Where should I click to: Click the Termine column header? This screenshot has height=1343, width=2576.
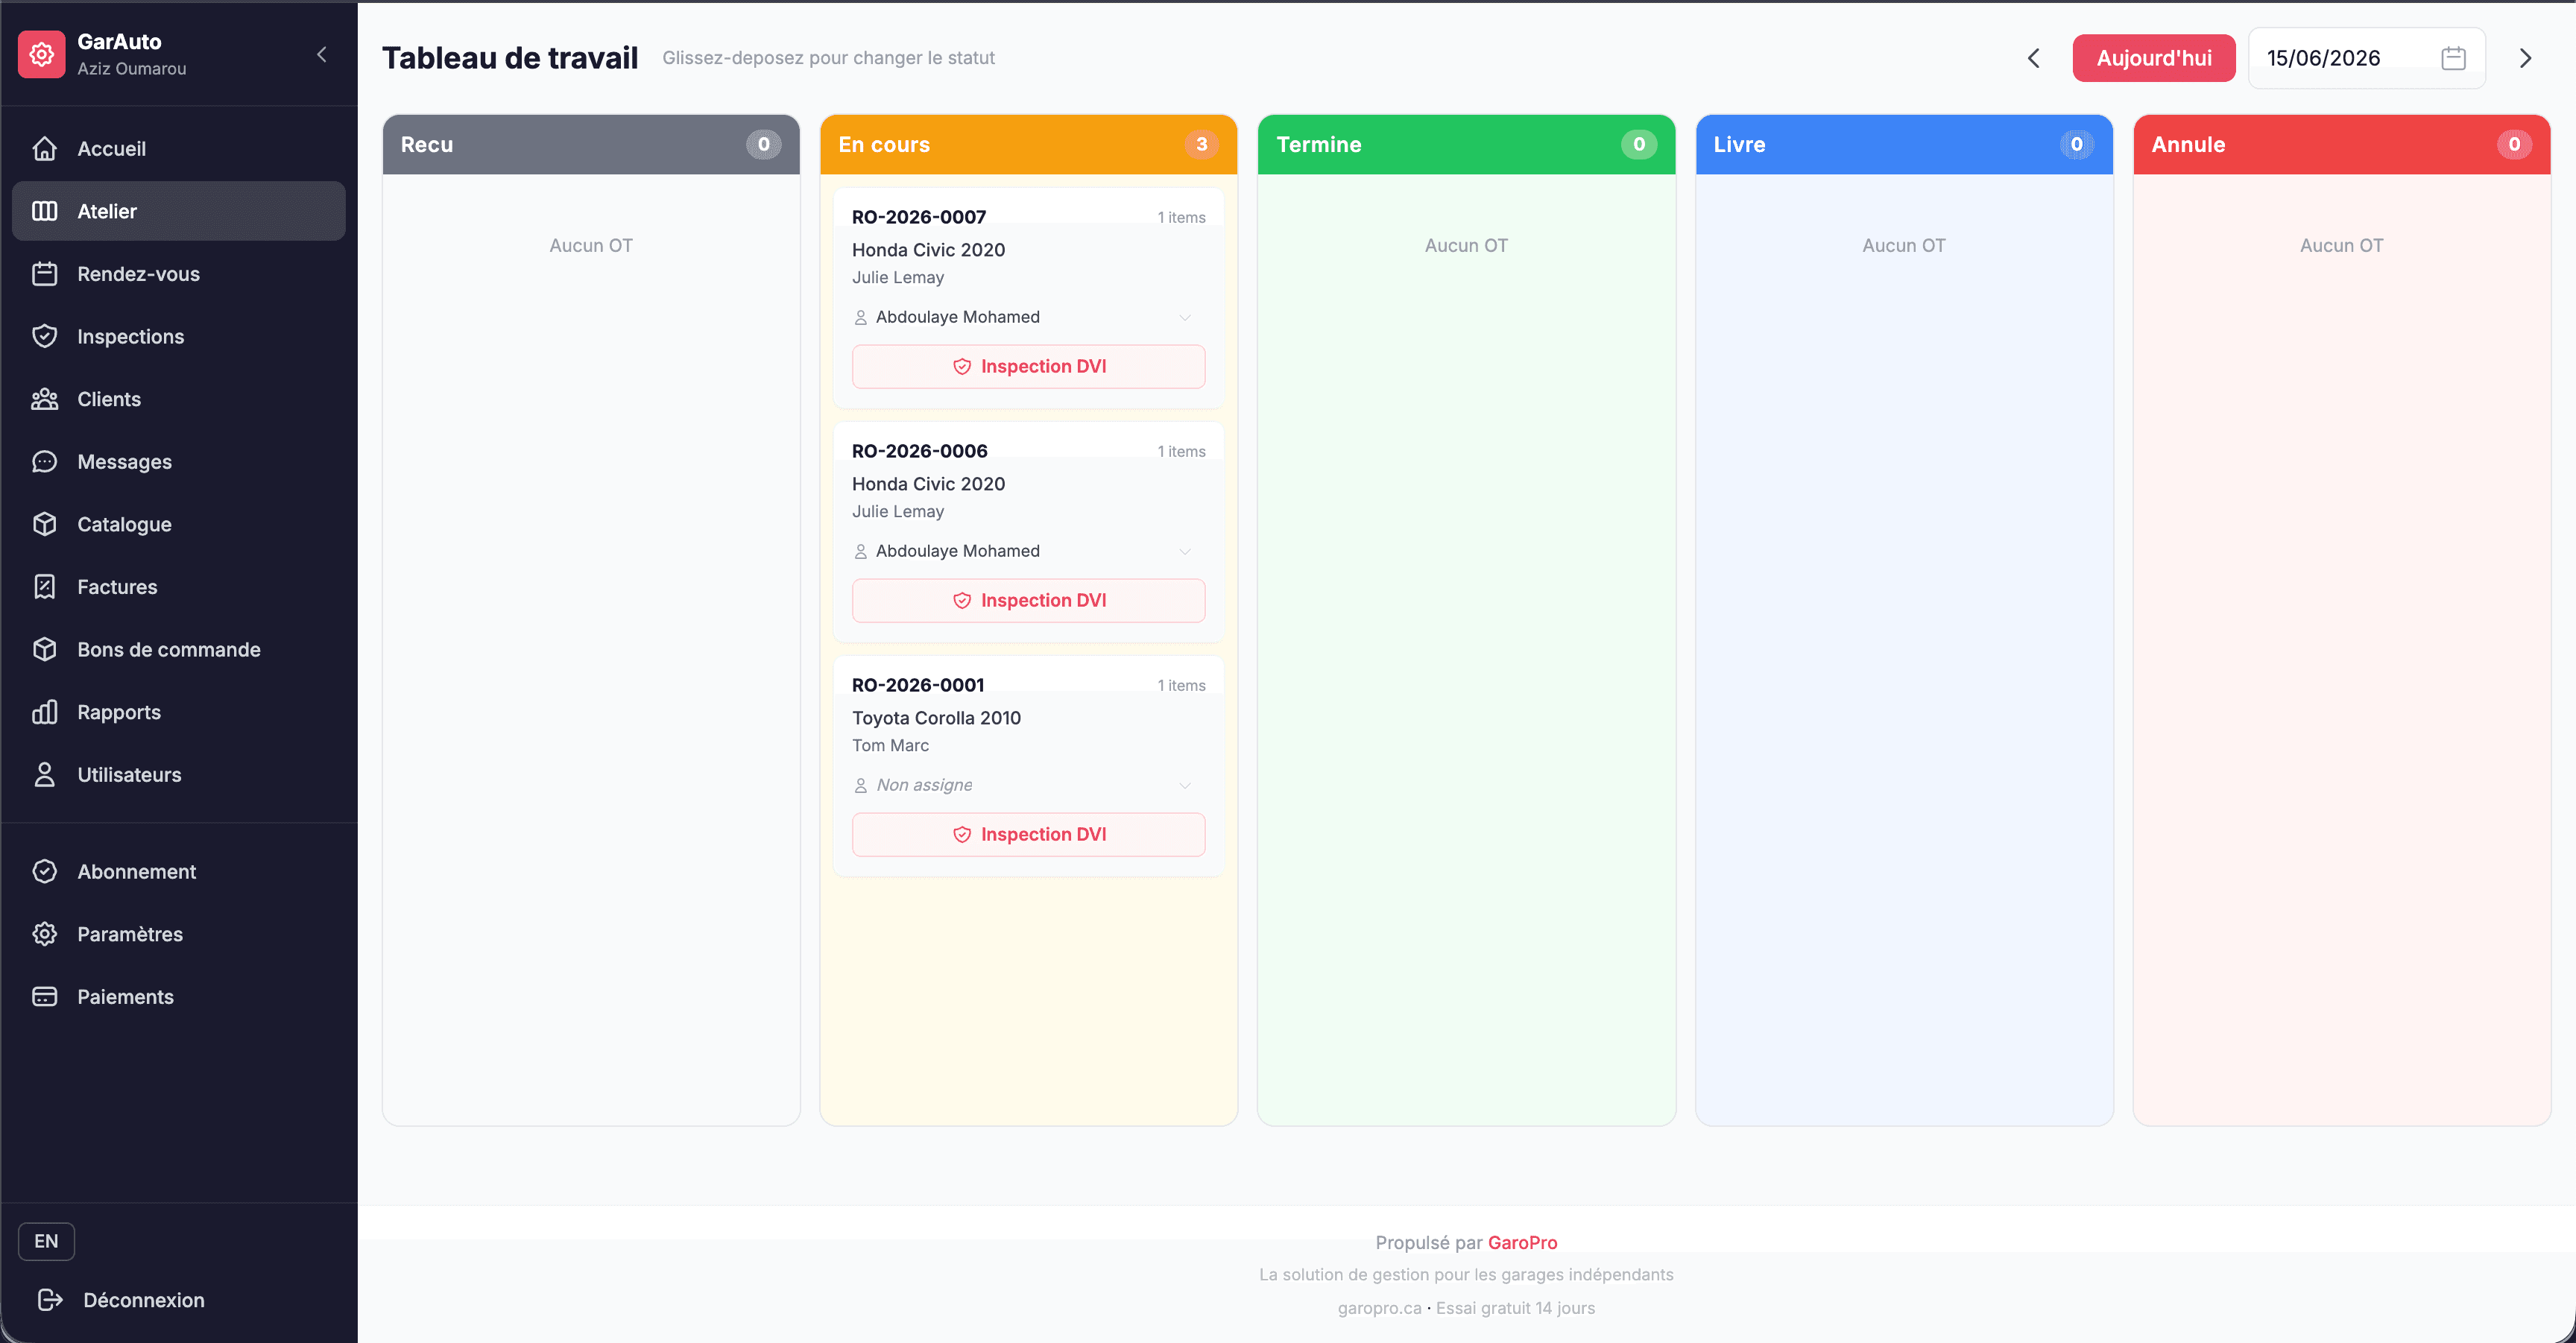click(1466, 144)
